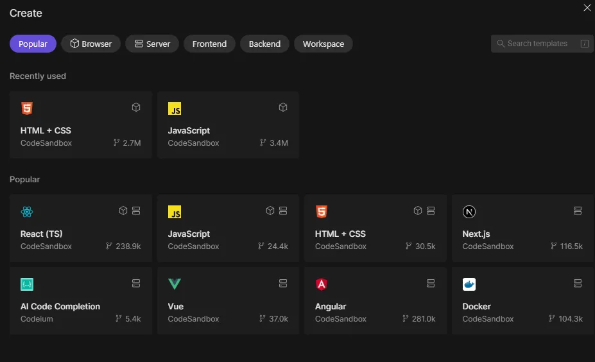Click JS logo in popular JavaScript card

175,212
